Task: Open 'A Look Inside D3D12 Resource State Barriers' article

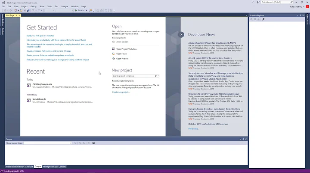Action: click(x=210, y=58)
